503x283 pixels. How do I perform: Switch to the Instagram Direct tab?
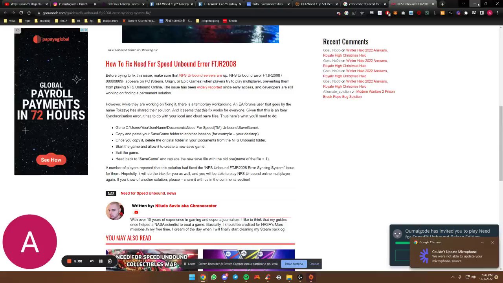tap(74, 4)
